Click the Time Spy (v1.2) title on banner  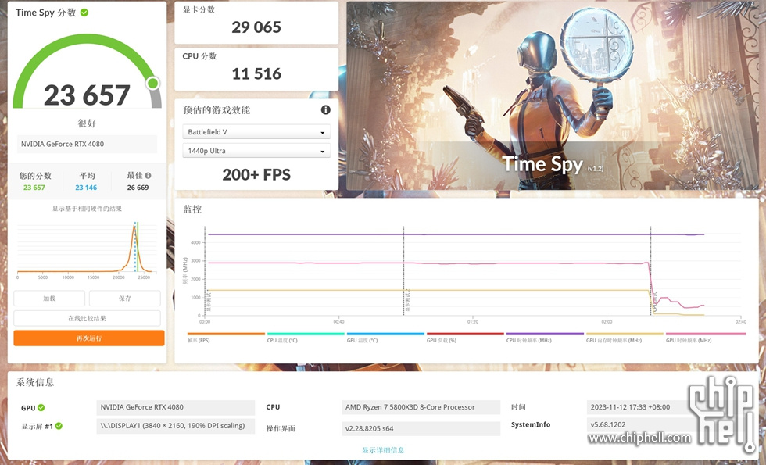pyautogui.click(x=553, y=164)
